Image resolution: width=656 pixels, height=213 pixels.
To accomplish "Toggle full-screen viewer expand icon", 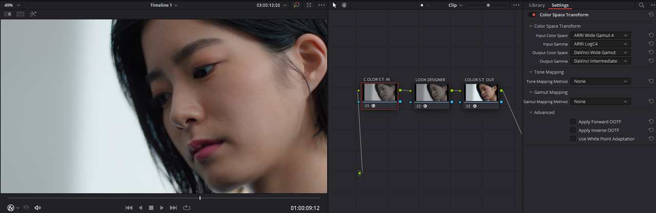I will pos(309,5).
